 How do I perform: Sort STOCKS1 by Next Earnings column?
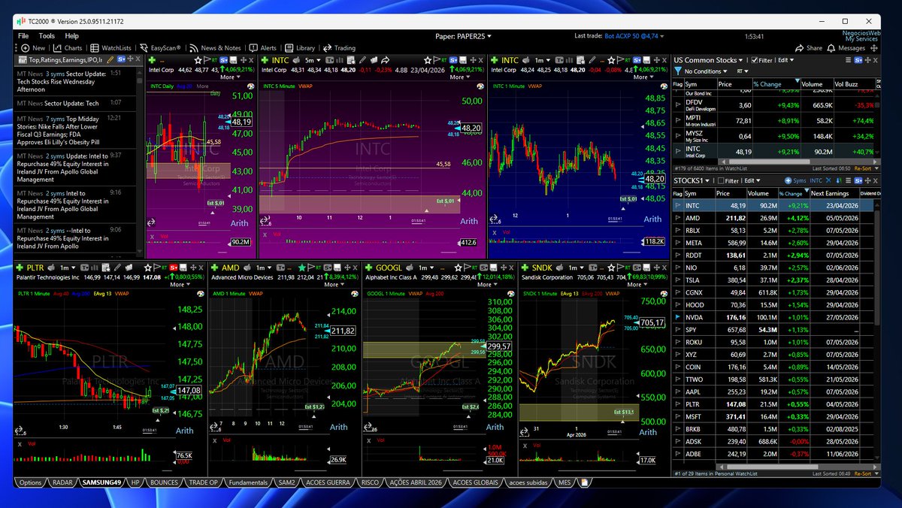click(833, 193)
